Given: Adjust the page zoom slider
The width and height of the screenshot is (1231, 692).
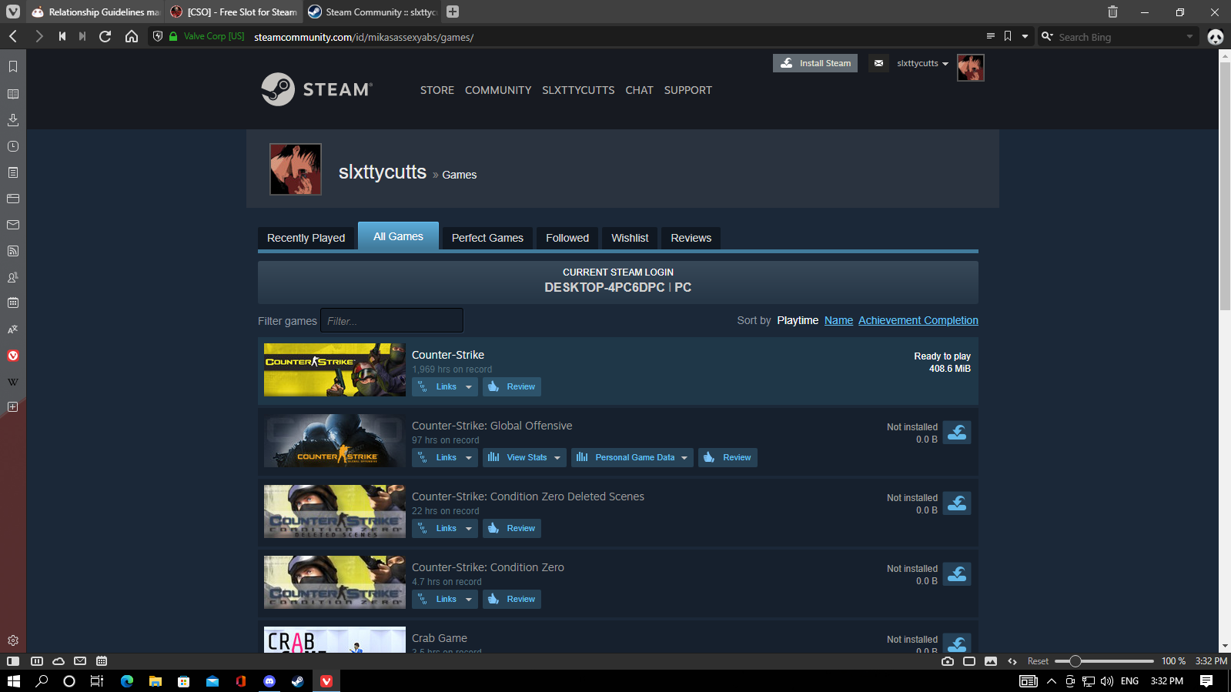Looking at the screenshot, I should [1075, 661].
